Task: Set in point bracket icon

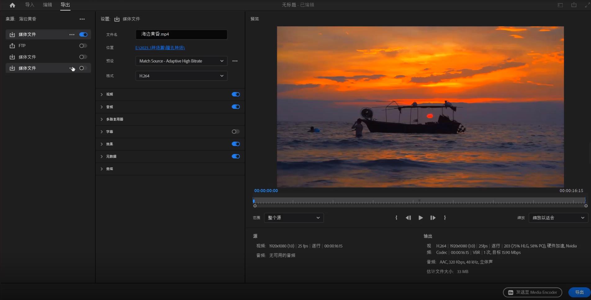Action: 396,218
